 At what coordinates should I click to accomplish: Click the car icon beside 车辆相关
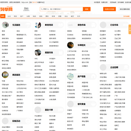tap(93, 45)
